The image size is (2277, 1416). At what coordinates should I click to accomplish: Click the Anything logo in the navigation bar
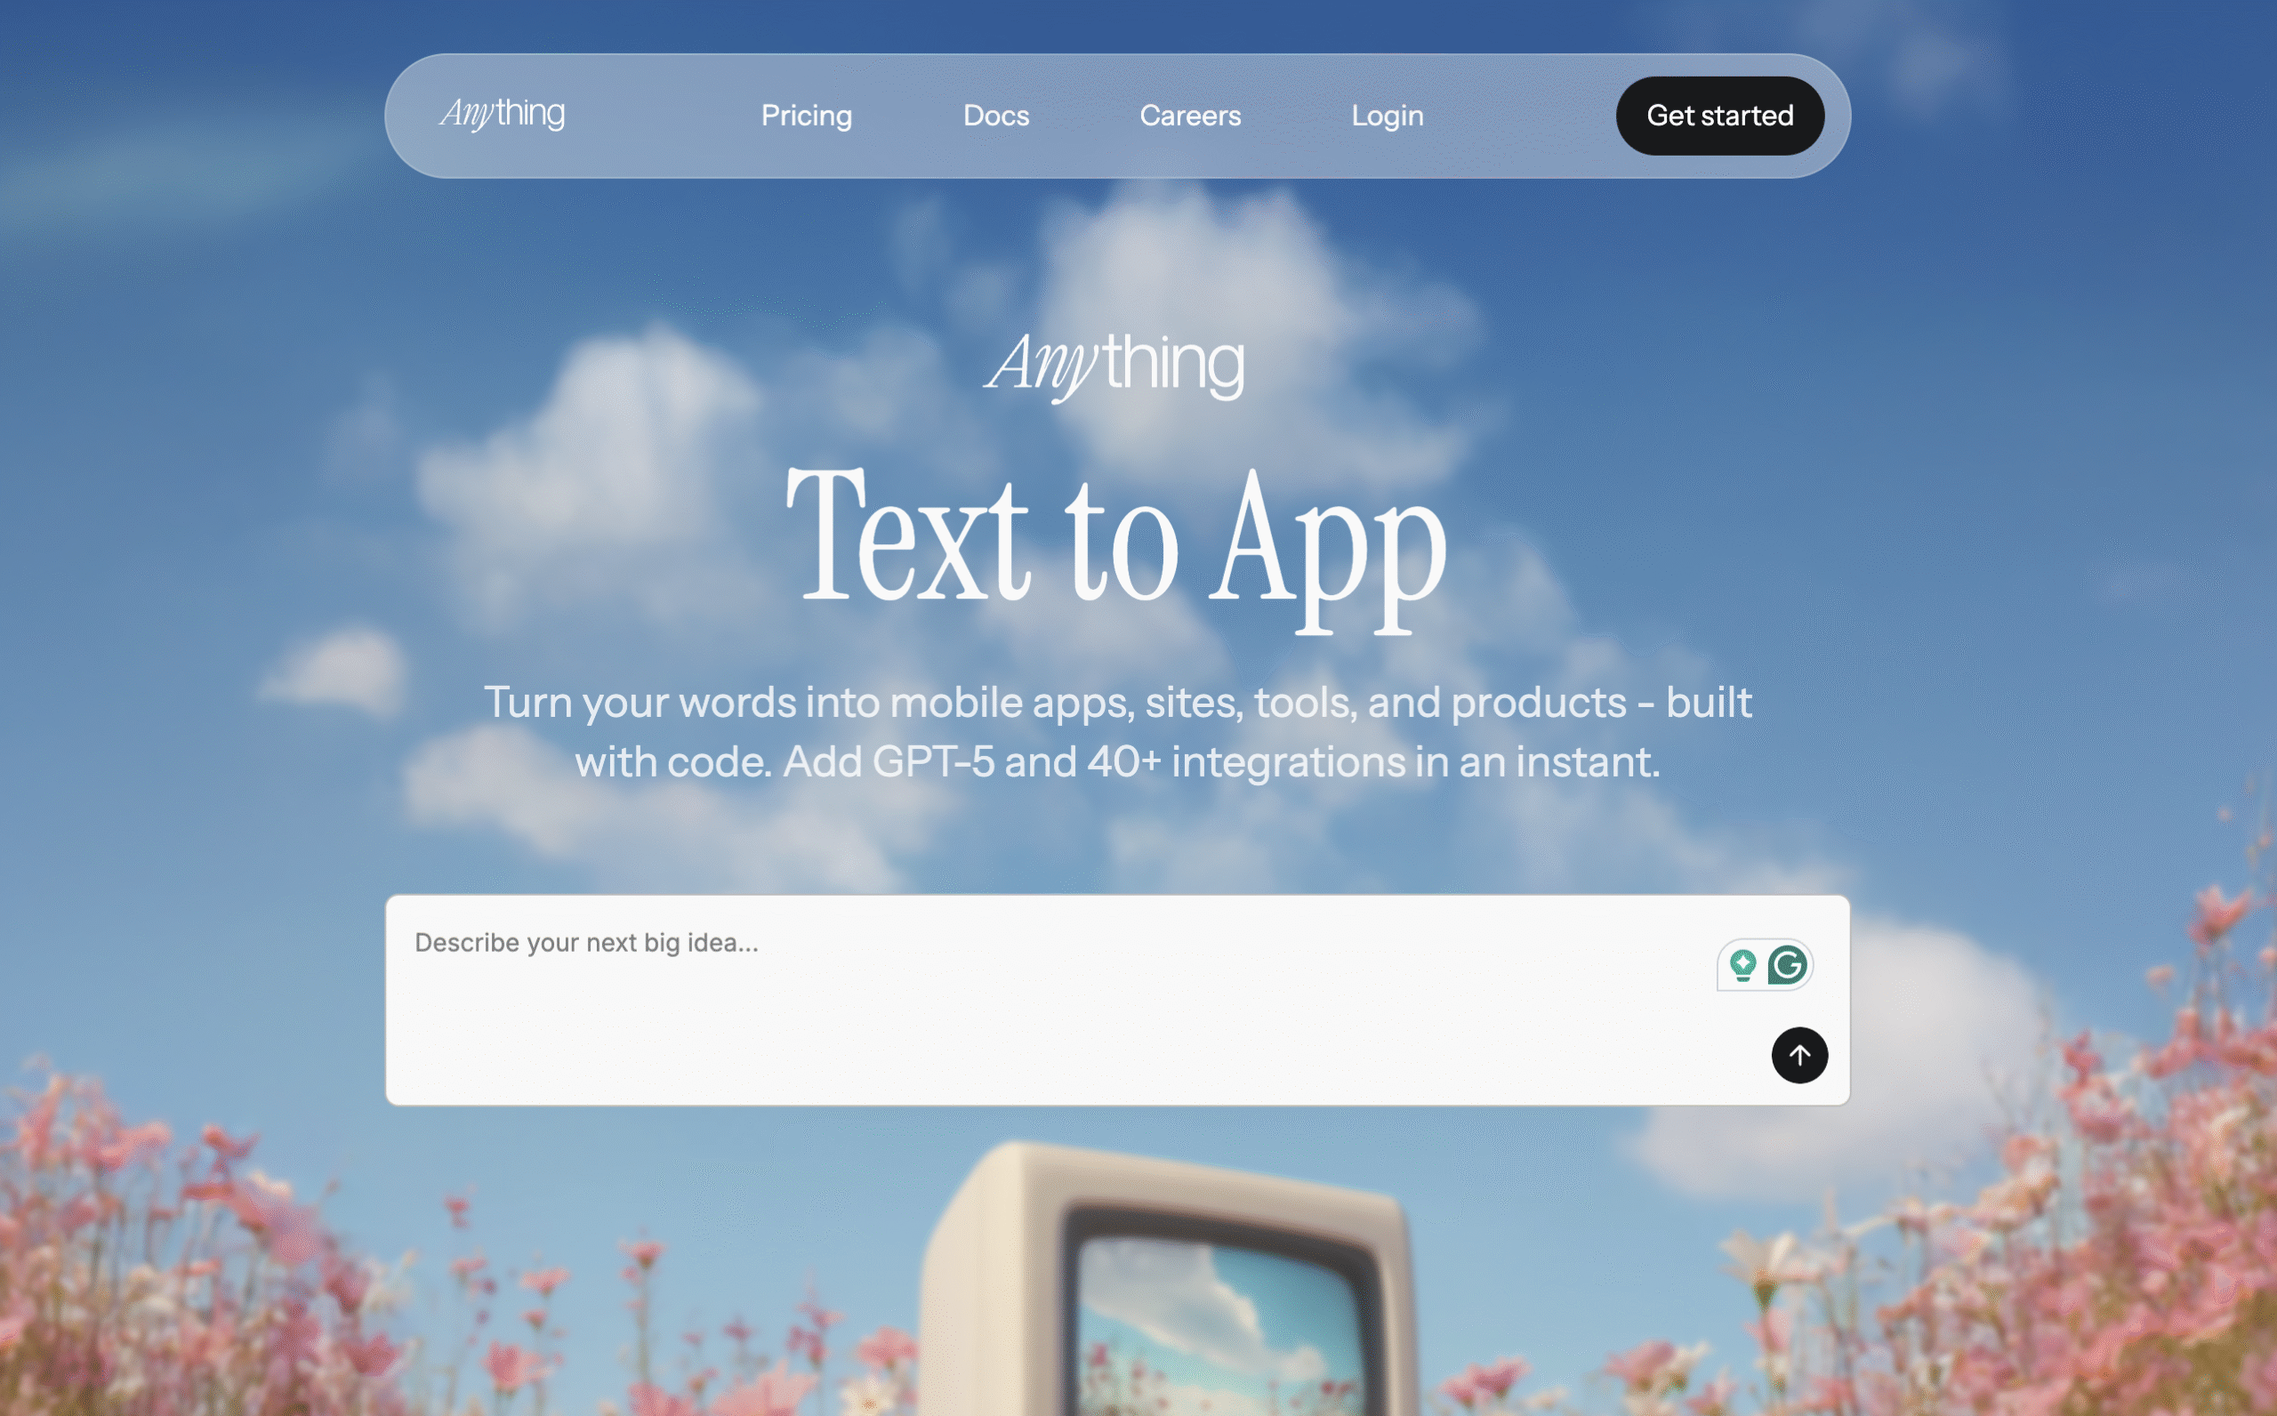click(502, 114)
